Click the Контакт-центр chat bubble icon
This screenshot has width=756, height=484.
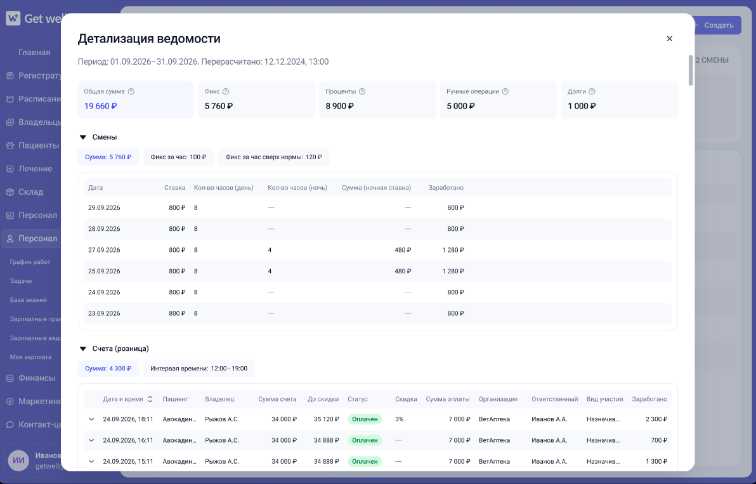coord(10,425)
